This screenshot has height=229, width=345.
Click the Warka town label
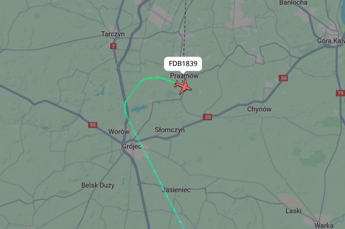(324, 225)
